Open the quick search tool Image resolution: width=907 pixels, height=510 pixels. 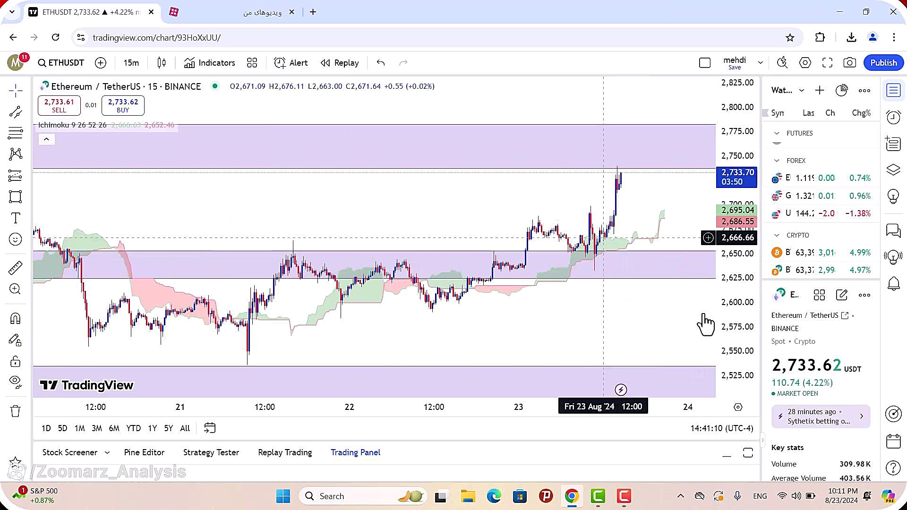(782, 63)
